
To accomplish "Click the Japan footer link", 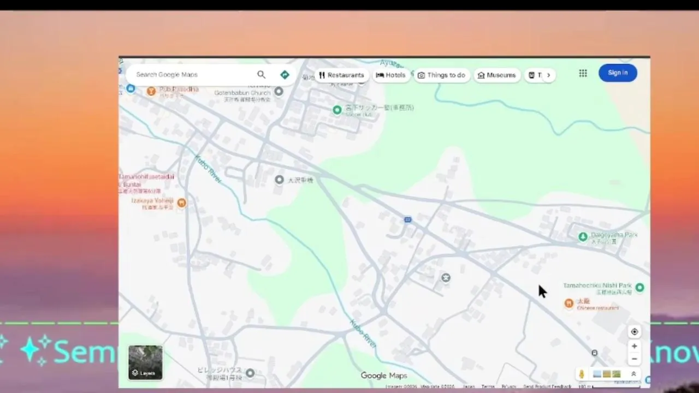I will [x=469, y=386].
